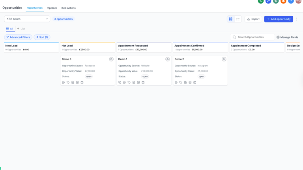Click the Add opportunity button
The image size is (303, 170).
tap(279, 19)
